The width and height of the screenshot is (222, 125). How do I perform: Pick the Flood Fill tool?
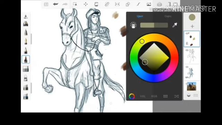(x=96, y=4)
